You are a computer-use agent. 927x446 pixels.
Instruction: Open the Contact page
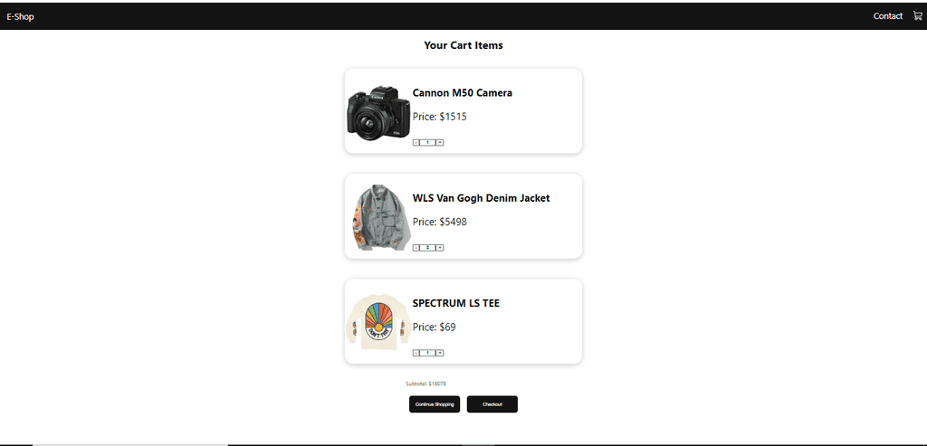point(888,16)
